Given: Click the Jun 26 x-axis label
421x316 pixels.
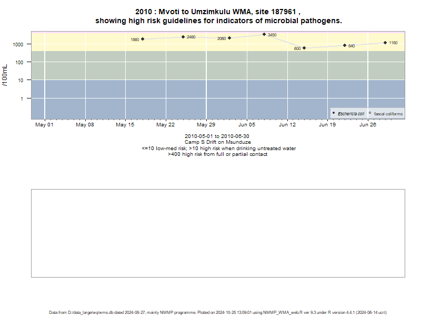Looking at the screenshot, I should pyautogui.click(x=368, y=125).
